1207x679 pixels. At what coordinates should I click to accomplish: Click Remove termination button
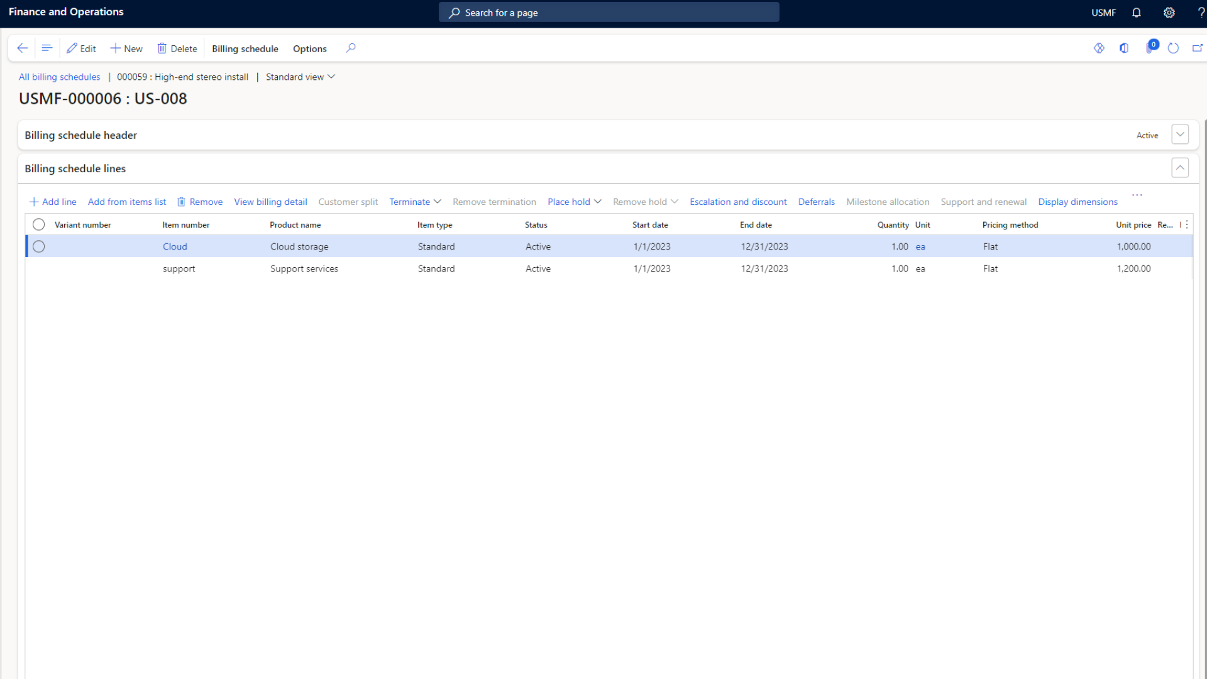point(495,201)
